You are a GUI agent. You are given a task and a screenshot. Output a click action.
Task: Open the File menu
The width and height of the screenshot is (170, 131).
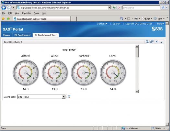[4, 13]
